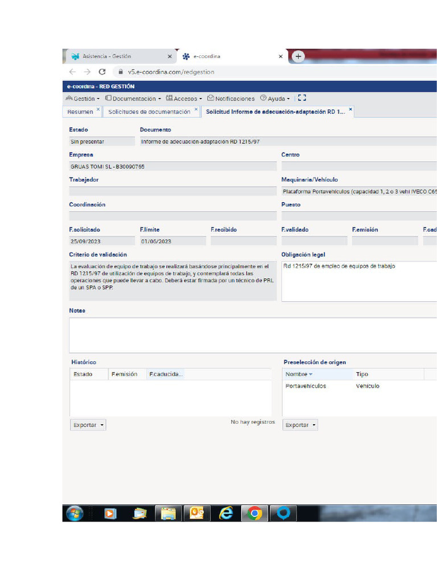437x583 pixels.
Task: Switch to the Solicitudes de documentación tab
Action: [x=149, y=112]
